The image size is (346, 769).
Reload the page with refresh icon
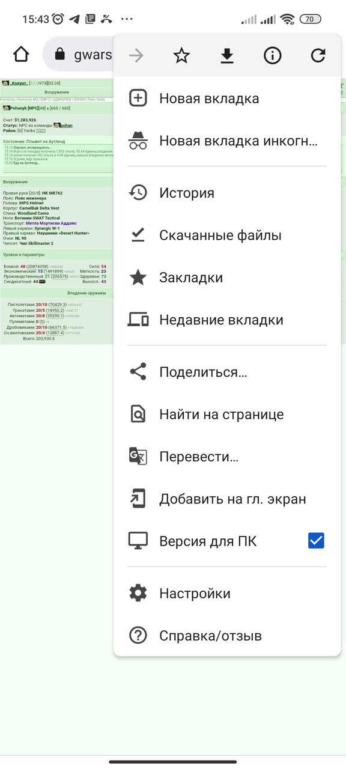pos(318,56)
